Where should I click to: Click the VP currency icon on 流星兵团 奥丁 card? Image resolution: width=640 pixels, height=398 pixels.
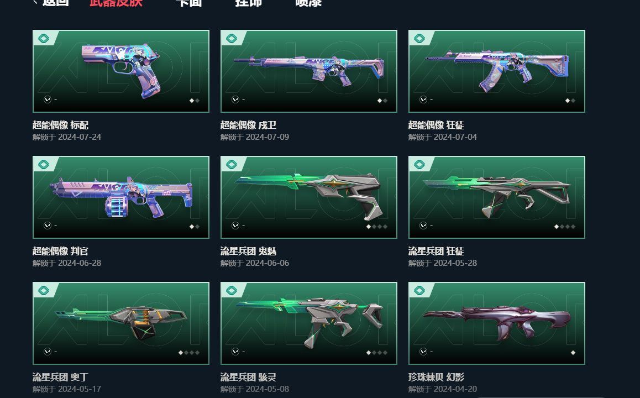point(48,352)
